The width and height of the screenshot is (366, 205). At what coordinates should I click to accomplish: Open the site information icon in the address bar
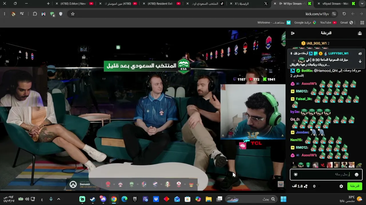(334, 14)
